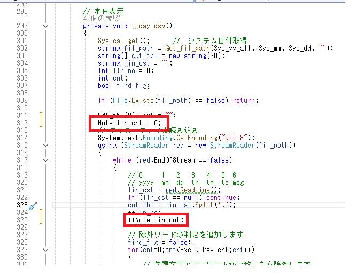Collapse the while loop block

tap(46, 160)
